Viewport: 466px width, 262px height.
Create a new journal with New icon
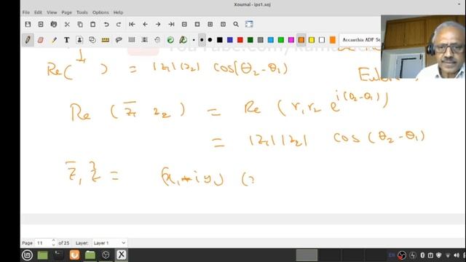coord(41,24)
